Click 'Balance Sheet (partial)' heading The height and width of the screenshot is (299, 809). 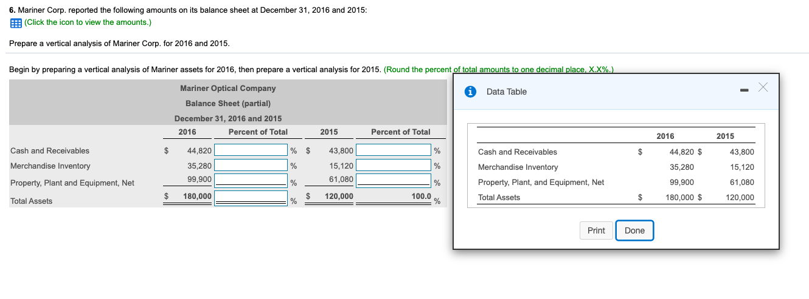(228, 103)
